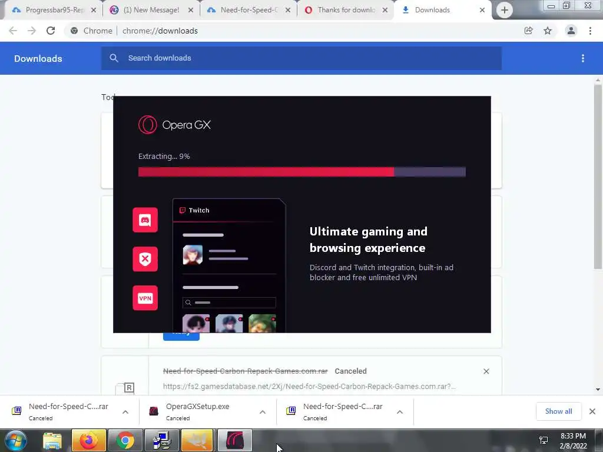Click the Need-for-Speed-Carbon-Repack-Games.com.rar file name
Image resolution: width=603 pixels, height=452 pixels.
pyautogui.click(x=246, y=371)
